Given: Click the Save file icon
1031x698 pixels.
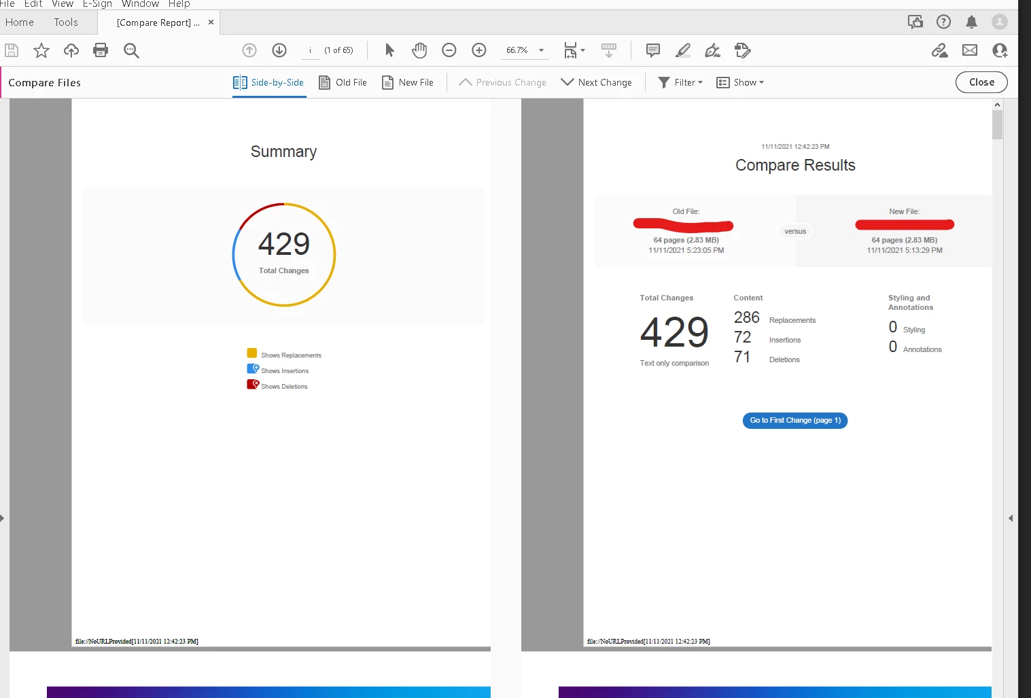Looking at the screenshot, I should [12, 50].
